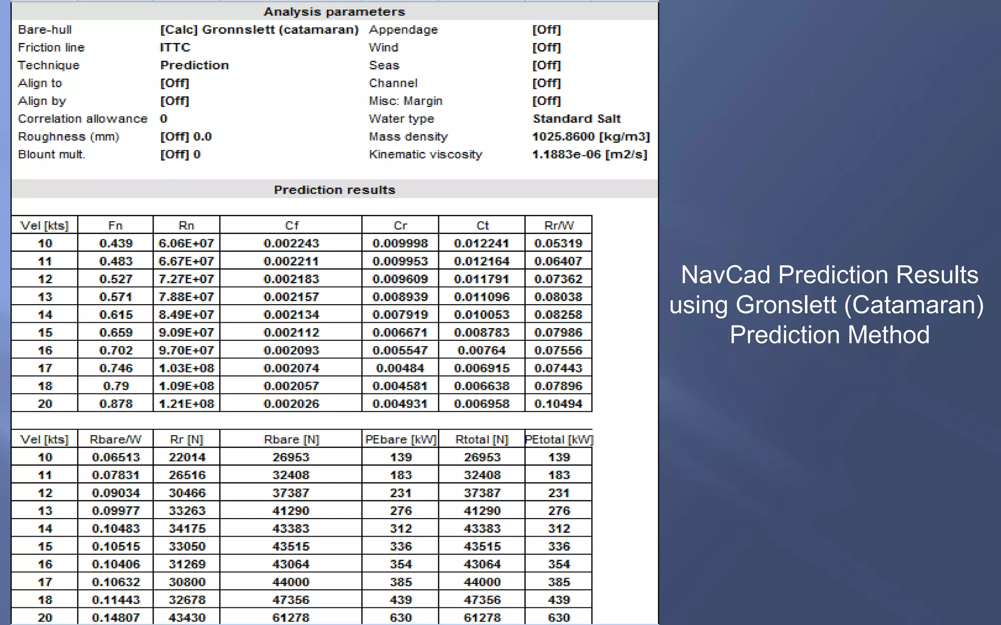
Task: Click the 'Rtotal [N]' column header
Action: (482, 439)
